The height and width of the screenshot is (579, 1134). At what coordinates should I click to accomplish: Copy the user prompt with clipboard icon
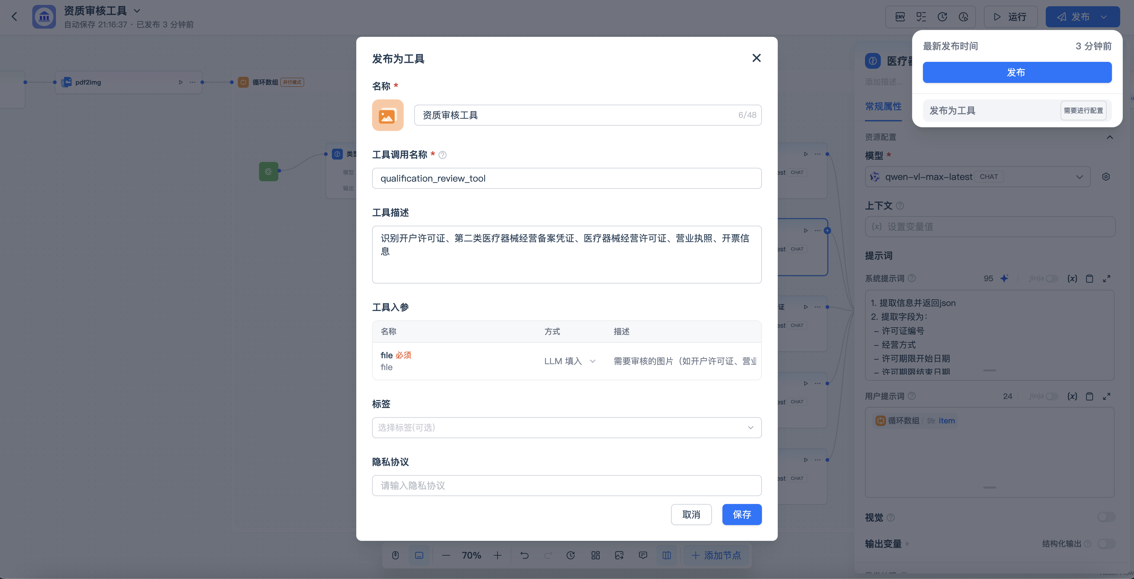coord(1089,396)
